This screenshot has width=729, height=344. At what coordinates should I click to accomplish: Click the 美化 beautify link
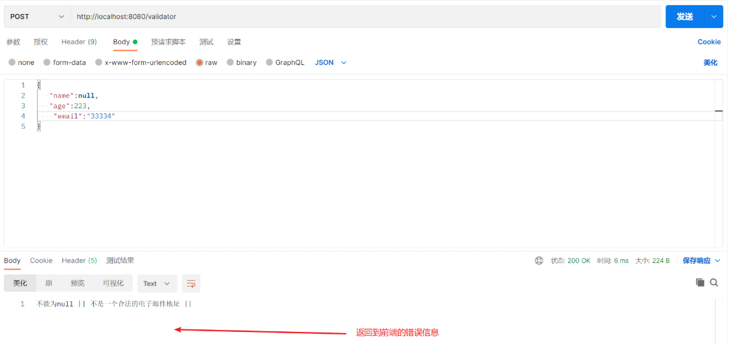tap(710, 62)
